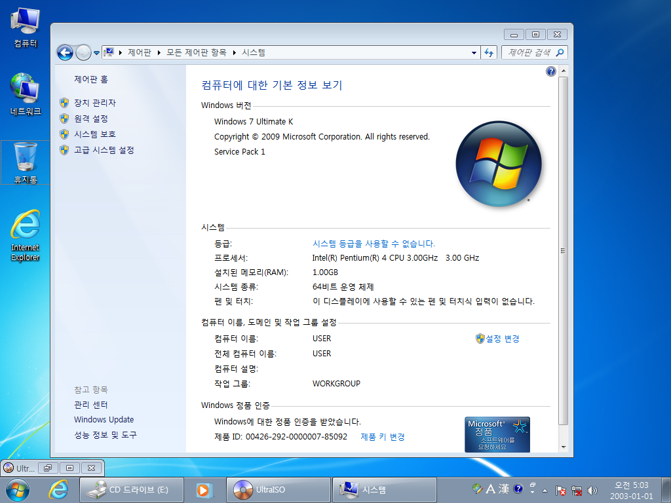Viewport: 671px width, 503px height.
Task: Open 제어판 홈 link
Action: pos(91,79)
